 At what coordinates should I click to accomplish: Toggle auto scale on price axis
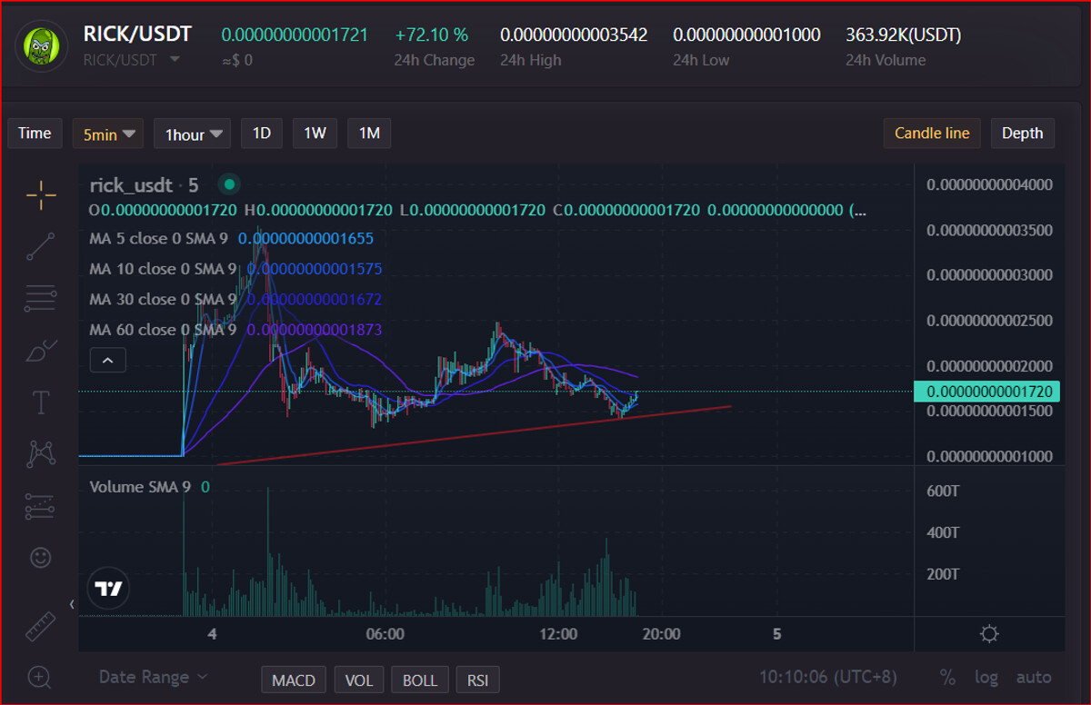[1034, 677]
